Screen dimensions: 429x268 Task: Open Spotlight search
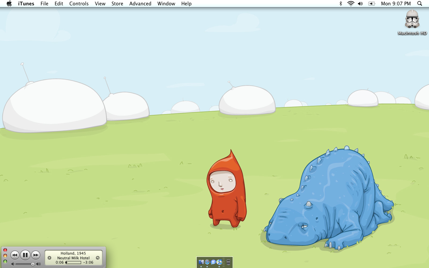(420, 4)
